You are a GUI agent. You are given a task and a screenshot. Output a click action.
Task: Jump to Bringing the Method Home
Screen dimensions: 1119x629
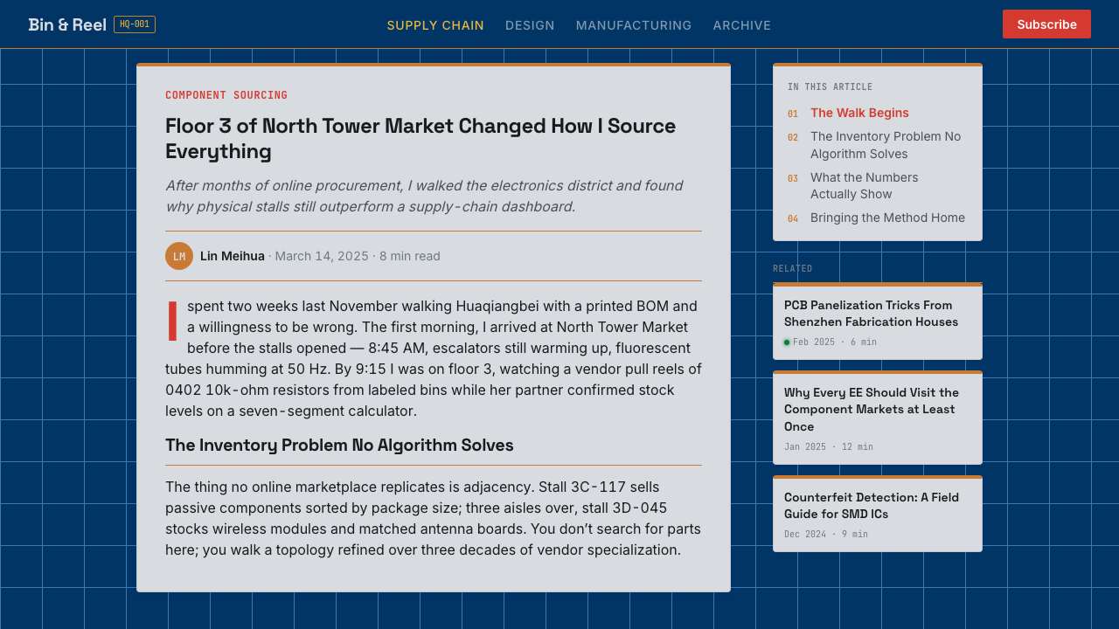(x=887, y=218)
